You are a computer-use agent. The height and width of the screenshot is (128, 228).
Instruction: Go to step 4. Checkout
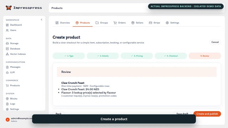point(171,56)
